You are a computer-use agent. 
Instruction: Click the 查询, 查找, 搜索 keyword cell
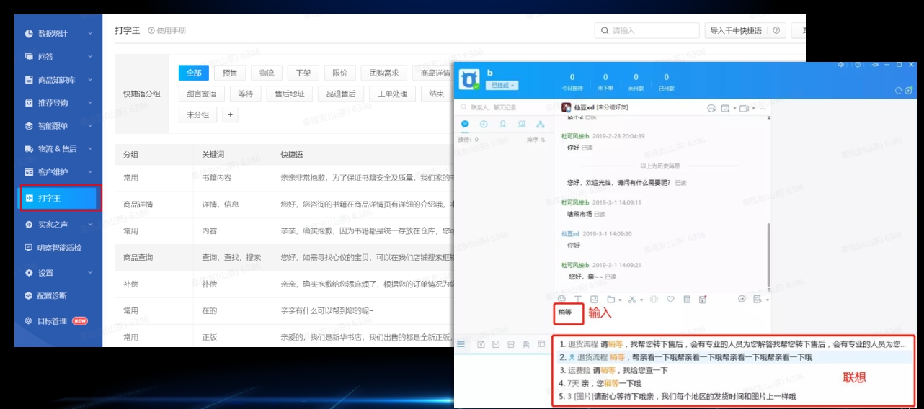coord(231,257)
